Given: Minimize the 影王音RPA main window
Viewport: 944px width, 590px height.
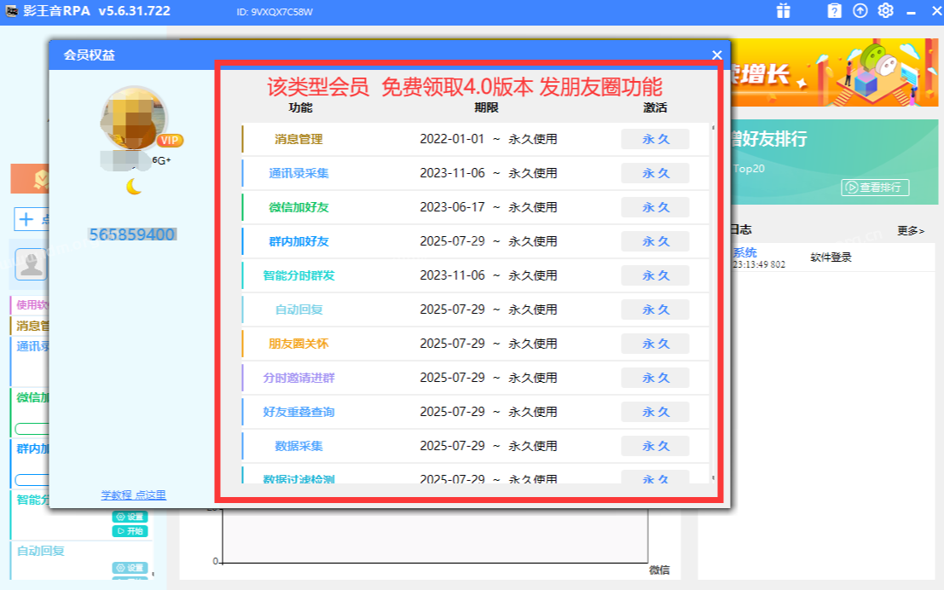Looking at the screenshot, I should pyautogui.click(x=911, y=12).
